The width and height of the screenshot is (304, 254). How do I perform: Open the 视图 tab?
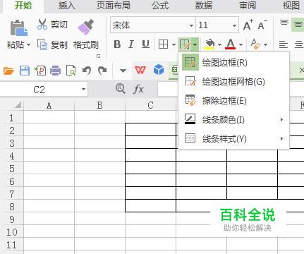tap(291, 5)
